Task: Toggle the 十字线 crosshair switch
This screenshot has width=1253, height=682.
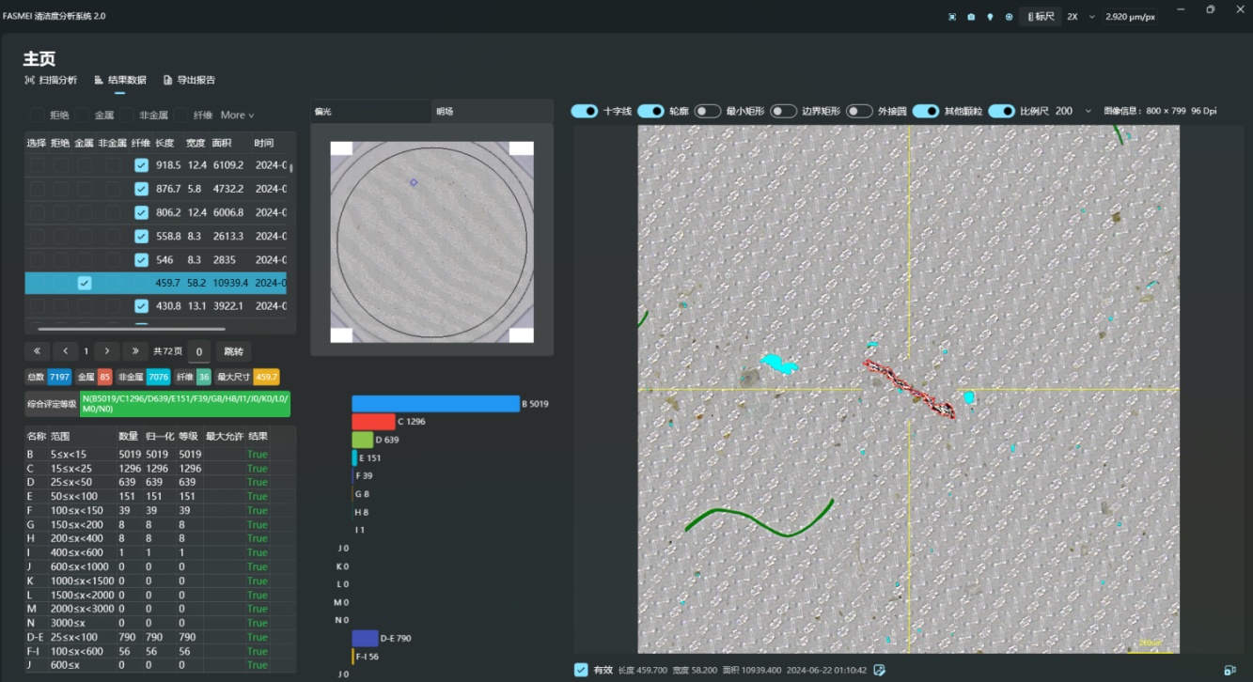Action: tap(585, 111)
